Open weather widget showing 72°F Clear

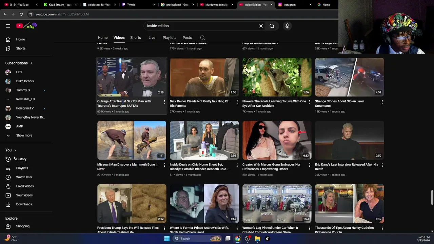pyautogui.click(x=11, y=239)
